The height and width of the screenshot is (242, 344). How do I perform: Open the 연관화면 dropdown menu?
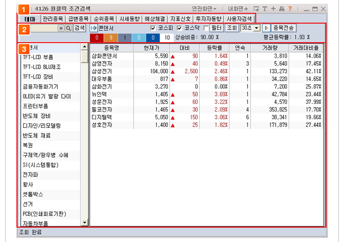tap(204, 9)
